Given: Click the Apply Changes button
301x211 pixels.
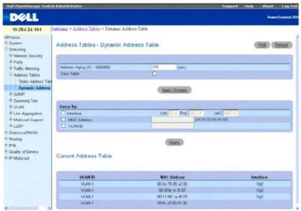Looking at the screenshot, I should [x=174, y=90].
